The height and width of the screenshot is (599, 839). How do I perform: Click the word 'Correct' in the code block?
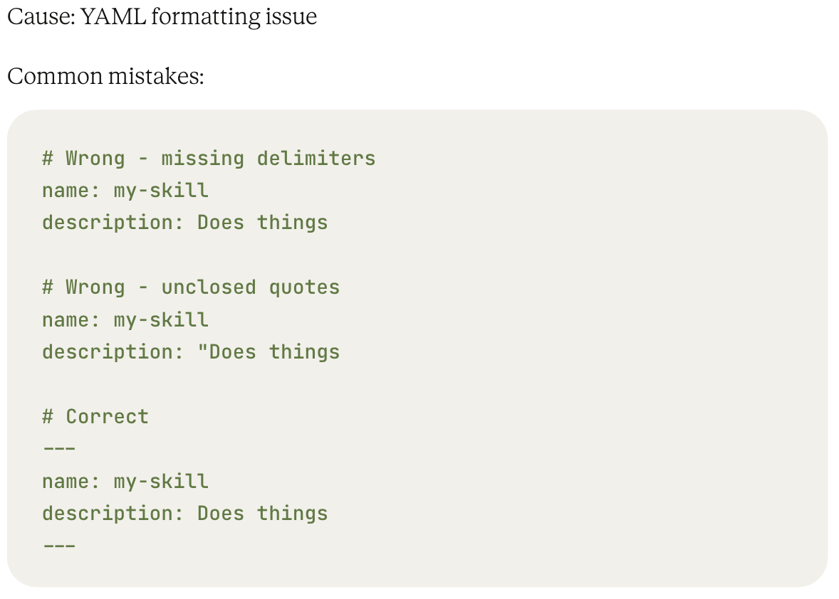pyautogui.click(x=107, y=416)
